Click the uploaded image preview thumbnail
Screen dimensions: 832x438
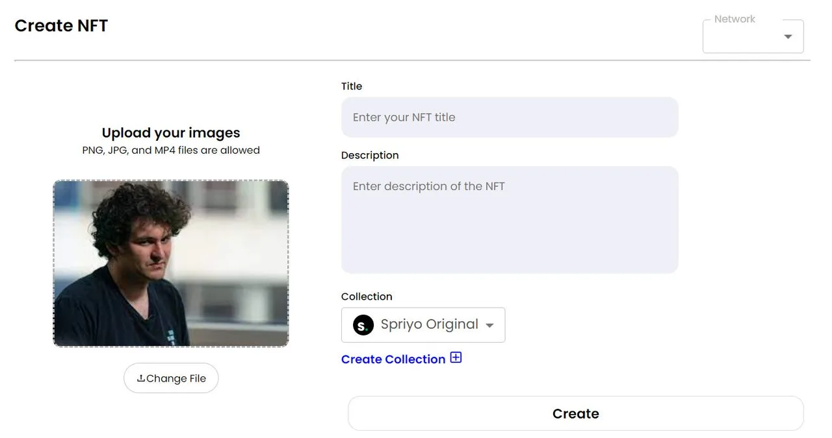point(171,263)
